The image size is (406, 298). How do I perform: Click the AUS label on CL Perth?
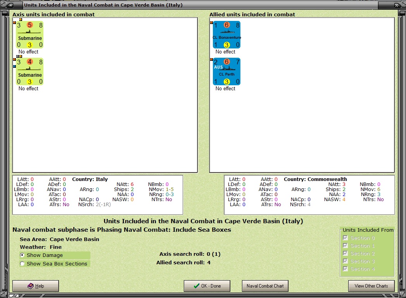tap(218, 67)
